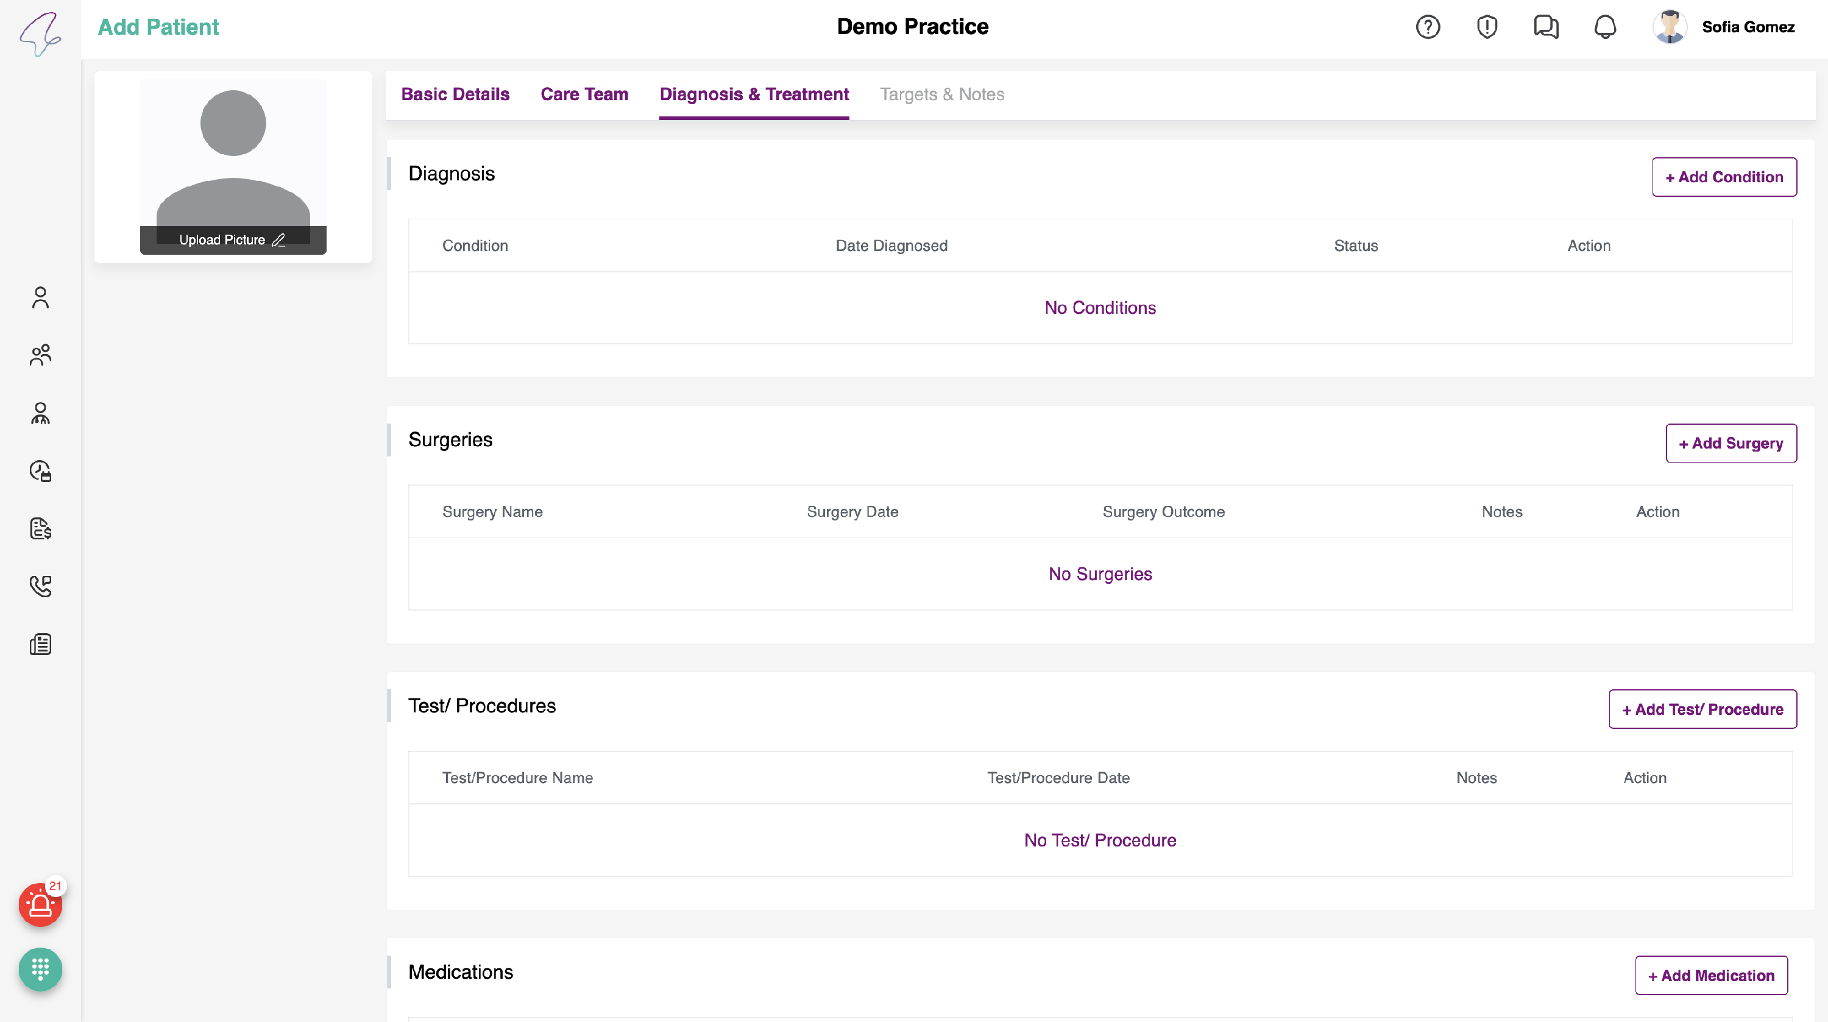The height and width of the screenshot is (1022, 1828).
Task: Click the red alarm alerts button
Action: point(40,905)
